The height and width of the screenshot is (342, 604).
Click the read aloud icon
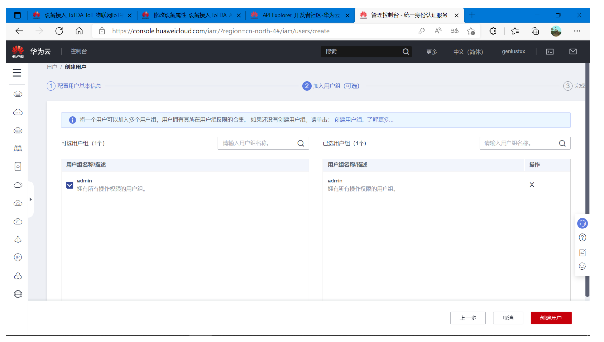(x=438, y=31)
